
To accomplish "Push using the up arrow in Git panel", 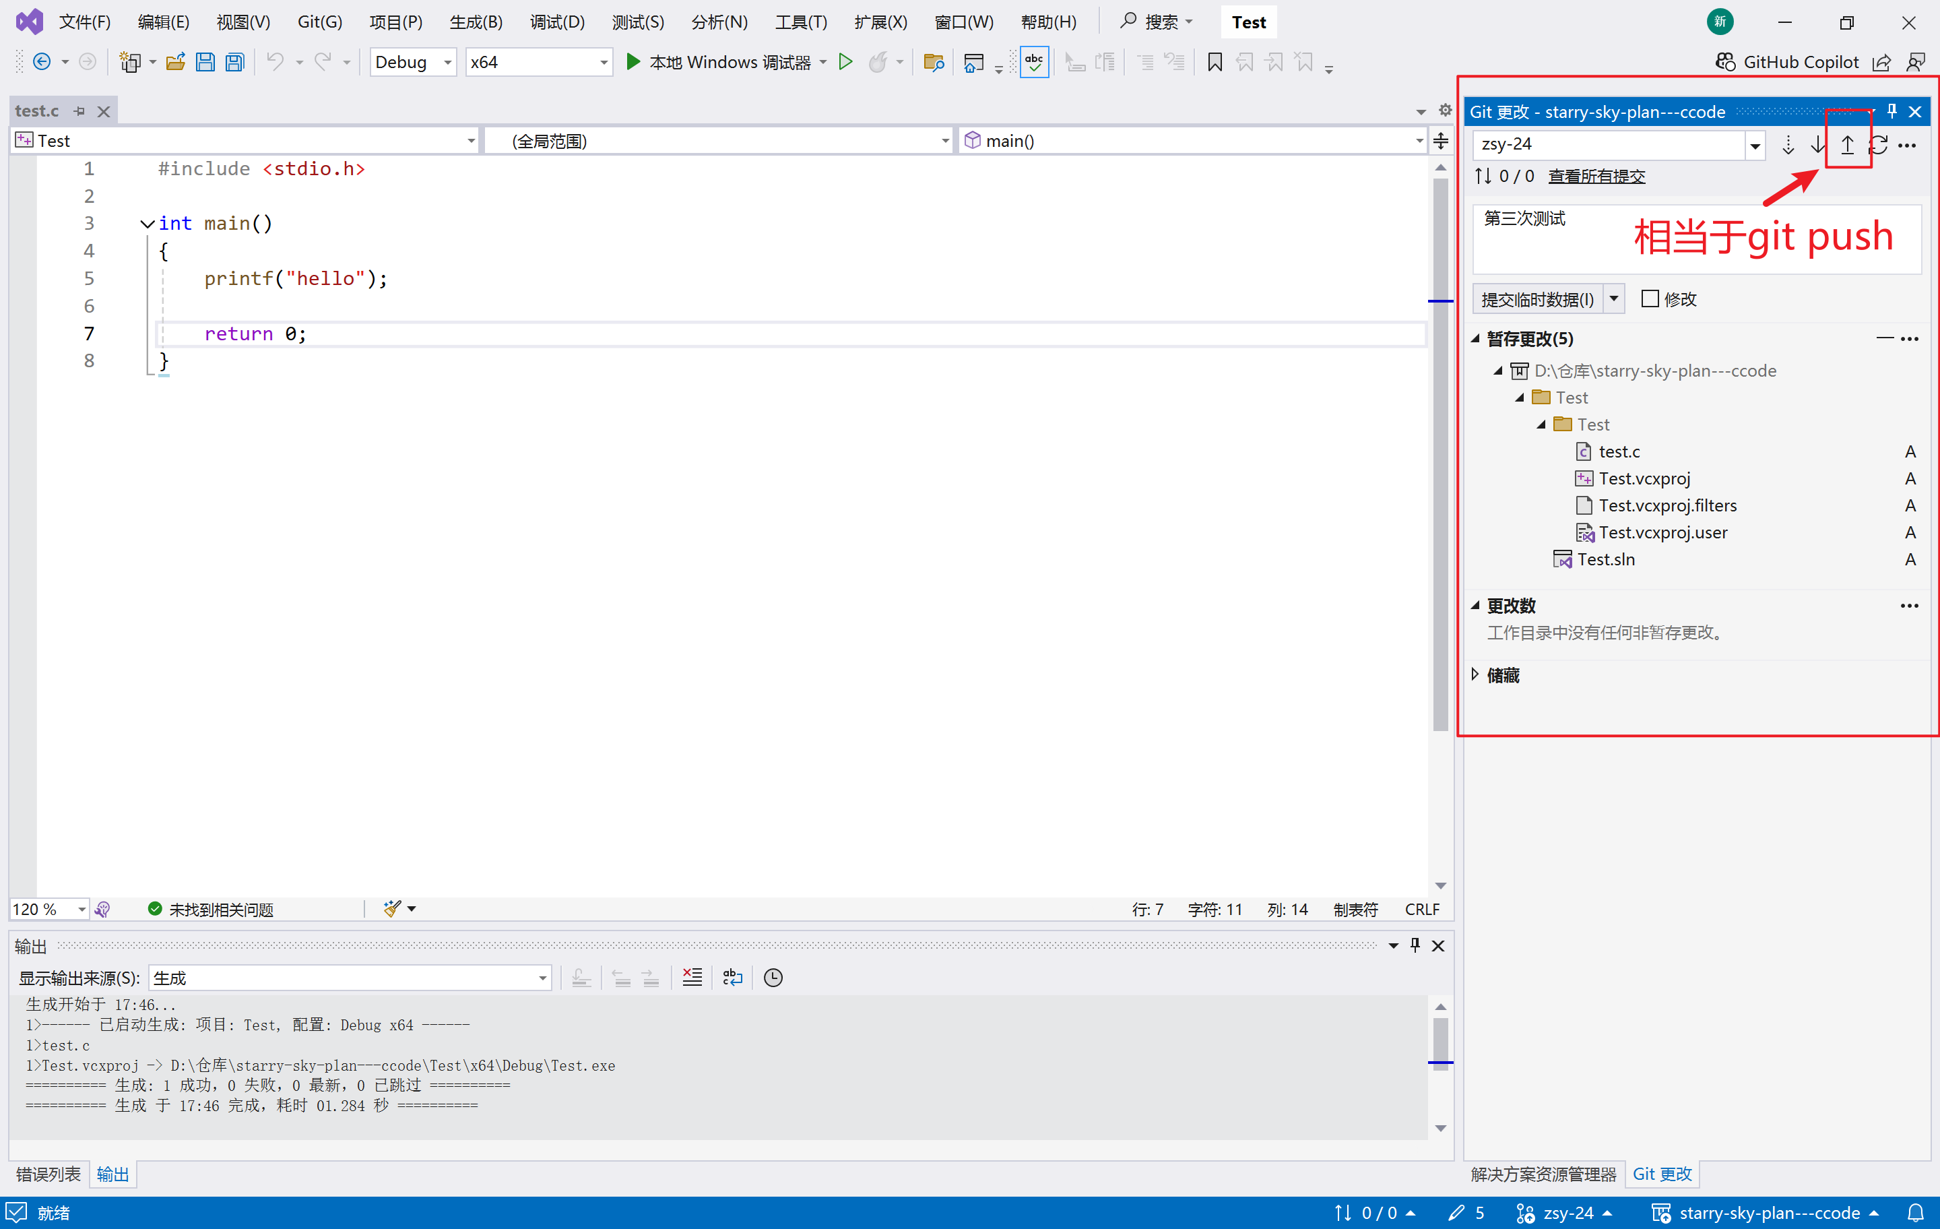I will tap(1847, 145).
